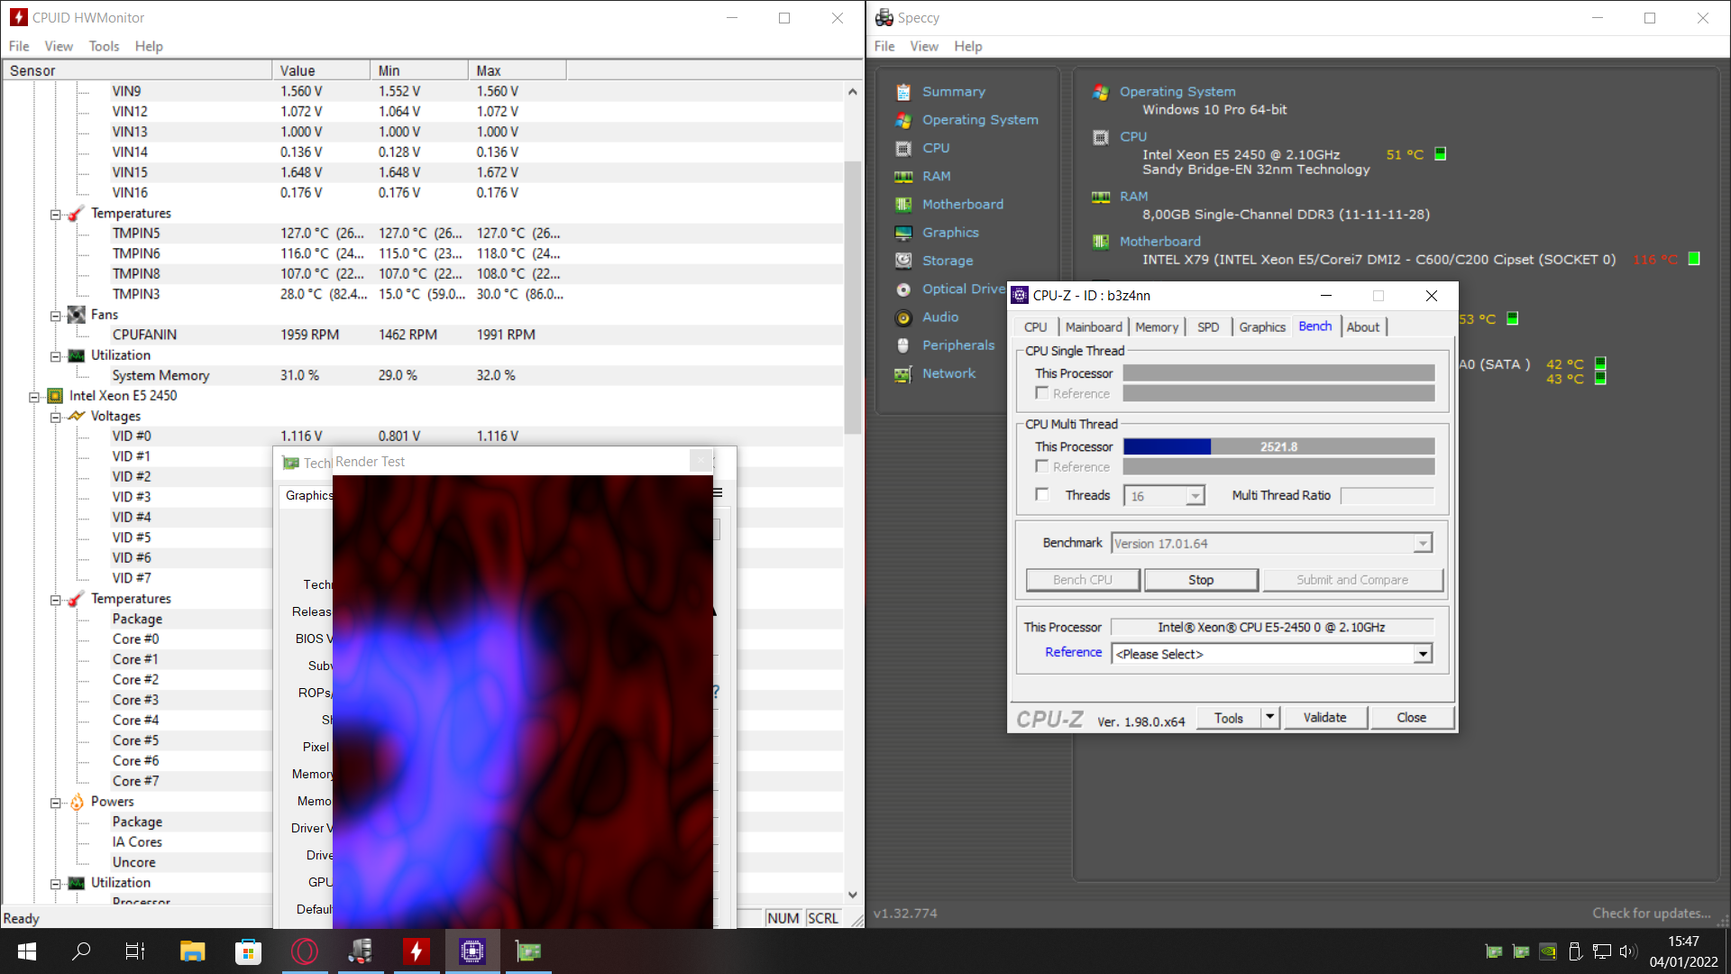Open Task View on taskbar
Viewport: 1731px width, 974px height.
click(135, 951)
